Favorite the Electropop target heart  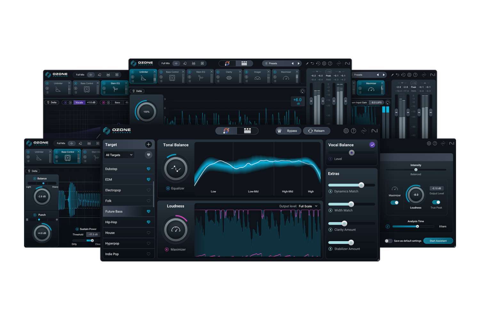(148, 190)
